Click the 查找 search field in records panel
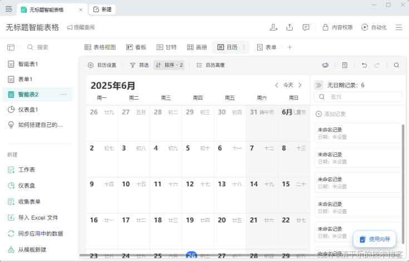Screen dimensions: 409x262 (x=358, y=97)
